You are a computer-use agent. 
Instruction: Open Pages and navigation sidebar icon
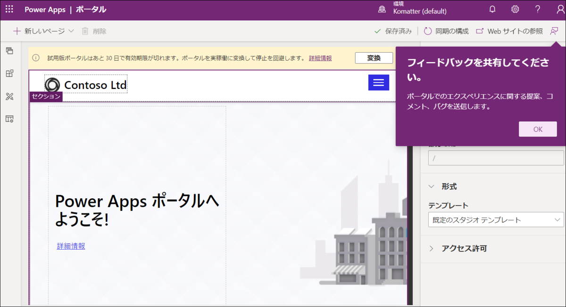pyautogui.click(x=9, y=51)
